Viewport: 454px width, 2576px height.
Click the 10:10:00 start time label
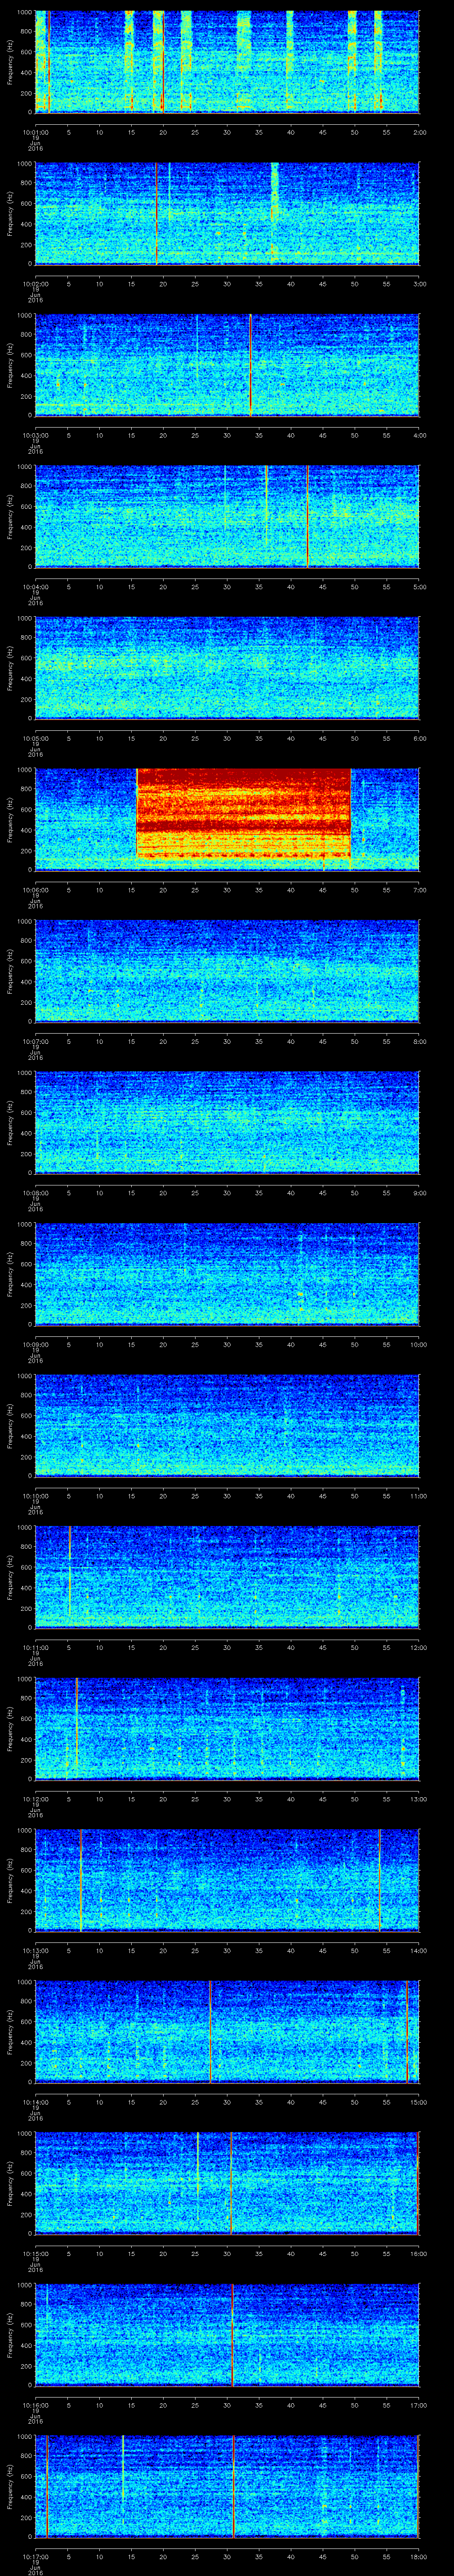pos(35,1495)
